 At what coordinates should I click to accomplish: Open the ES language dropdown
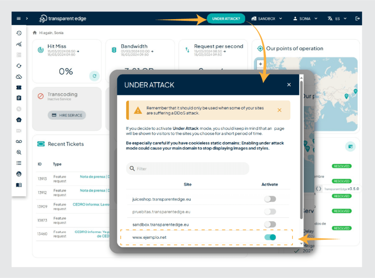pyautogui.click(x=337, y=19)
